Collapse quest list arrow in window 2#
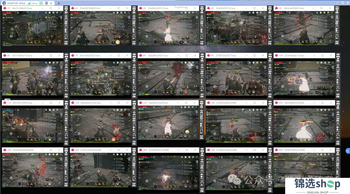The width and height of the screenshot is (350, 194). coord(129,17)
